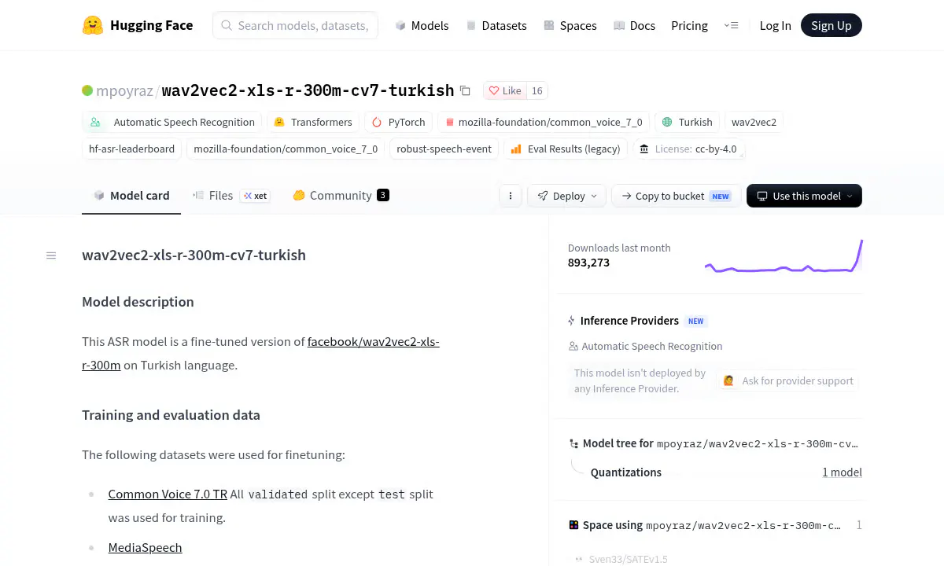Open the Common Voice 7.0 TR link
The width and height of the screenshot is (944, 566).
coord(168,494)
